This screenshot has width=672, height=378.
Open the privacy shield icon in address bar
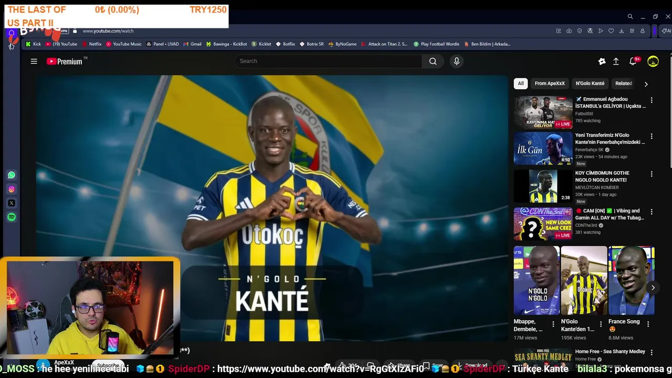tap(580, 31)
